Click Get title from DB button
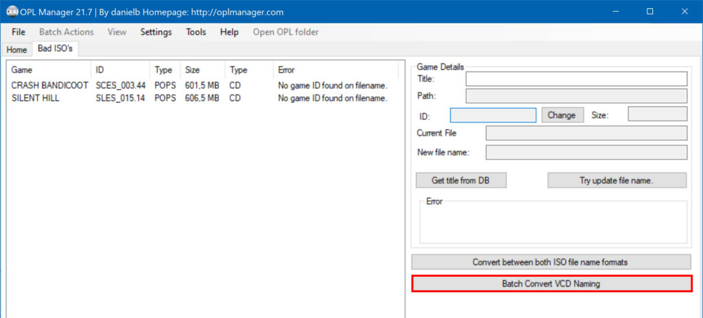This screenshot has width=703, height=318. point(461,180)
